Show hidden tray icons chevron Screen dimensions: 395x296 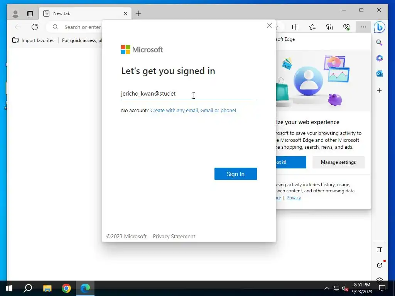point(326,288)
